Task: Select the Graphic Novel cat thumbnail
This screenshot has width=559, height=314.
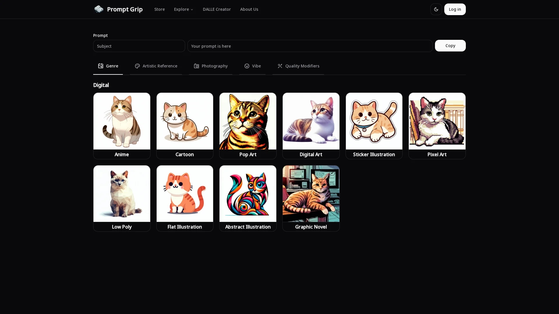Action: (x=311, y=194)
